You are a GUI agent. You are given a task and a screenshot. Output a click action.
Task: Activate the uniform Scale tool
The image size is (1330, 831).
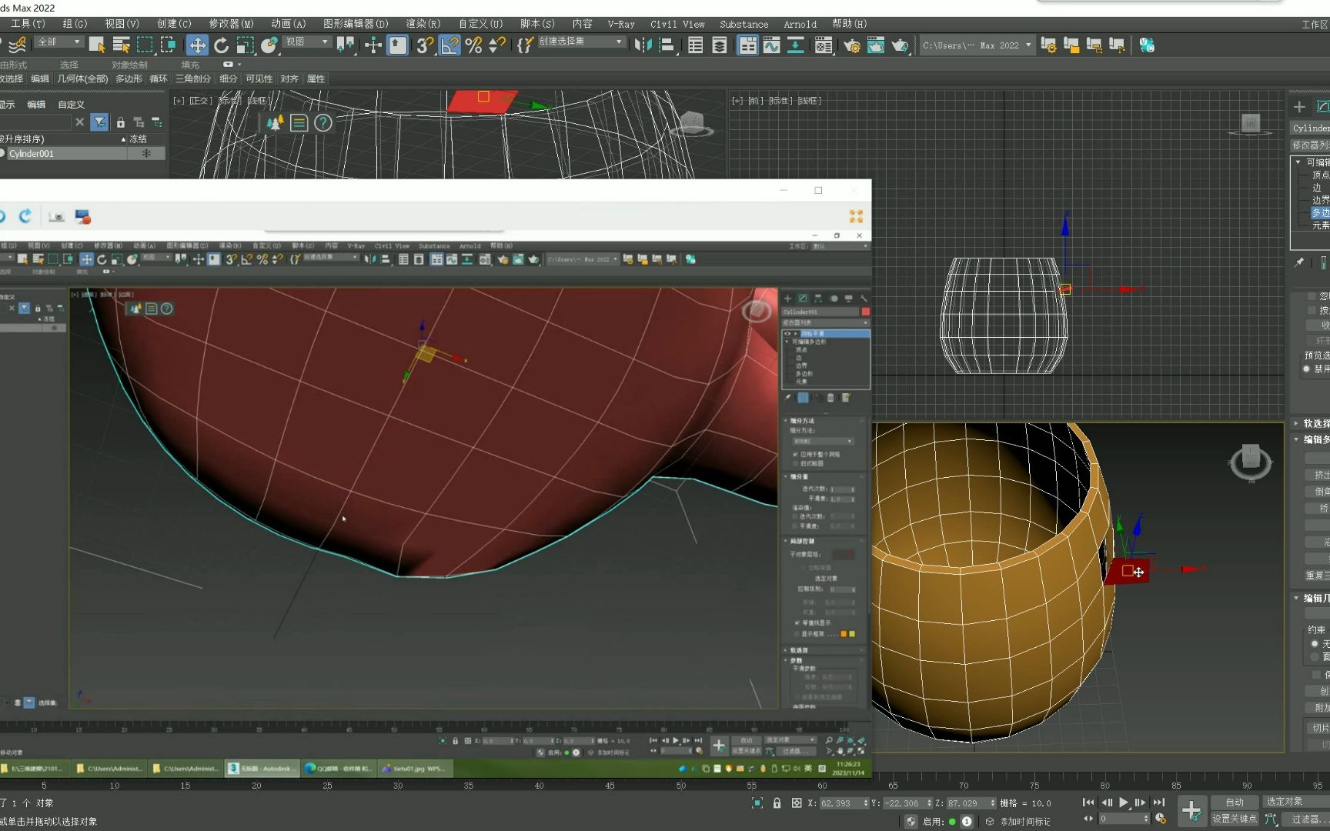(246, 45)
